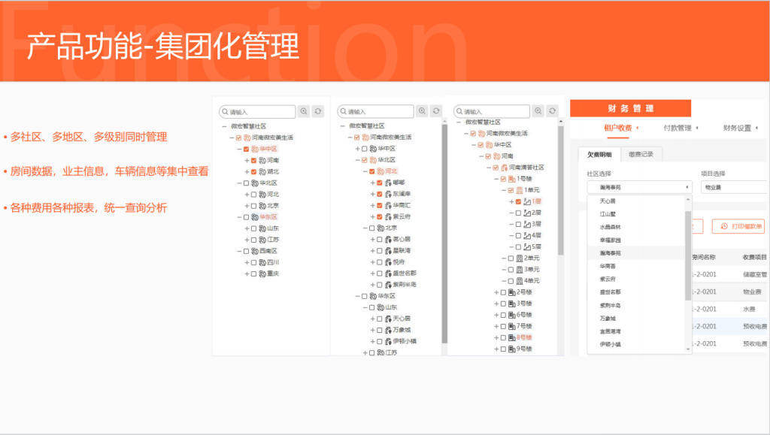Expand the 华东区 node in the first tree

tap(239, 216)
